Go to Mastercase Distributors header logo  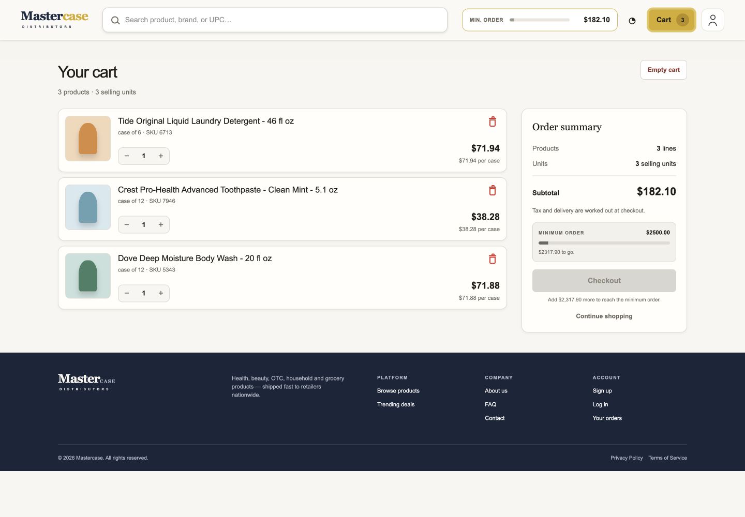pos(54,20)
